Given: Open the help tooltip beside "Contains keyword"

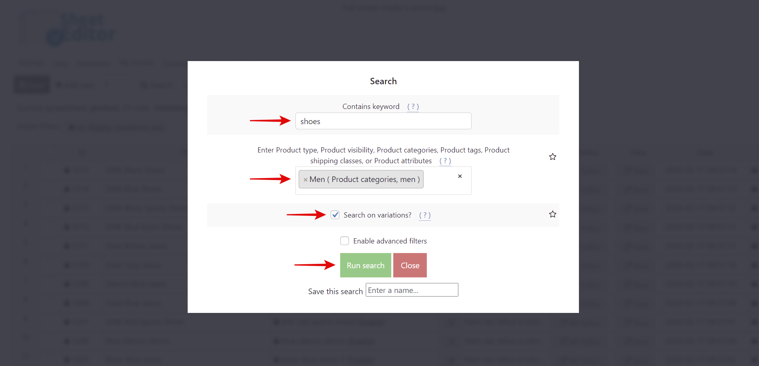Looking at the screenshot, I should coord(413,106).
